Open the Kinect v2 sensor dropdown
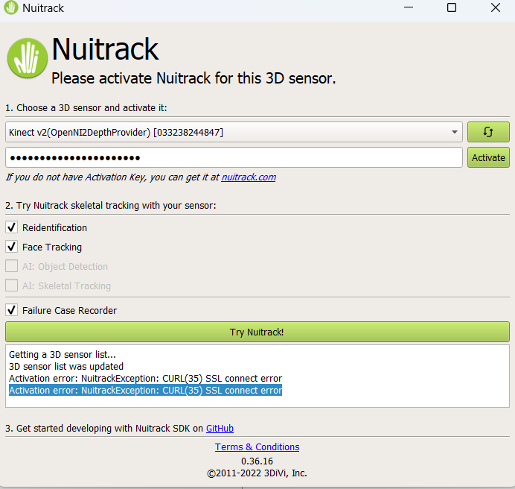 click(x=234, y=132)
